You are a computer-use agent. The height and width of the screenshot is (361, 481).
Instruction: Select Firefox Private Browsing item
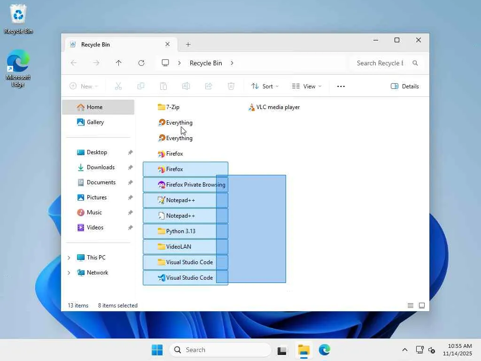[186, 185]
